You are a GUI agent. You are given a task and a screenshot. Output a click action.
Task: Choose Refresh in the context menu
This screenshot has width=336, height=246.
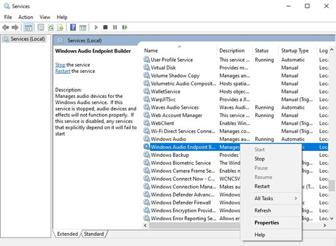pos(271,211)
